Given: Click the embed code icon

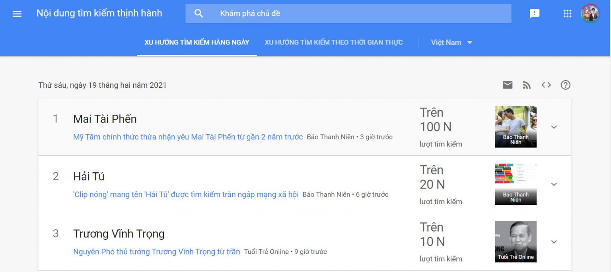Looking at the screenshot, I should (x=546, y=85).
